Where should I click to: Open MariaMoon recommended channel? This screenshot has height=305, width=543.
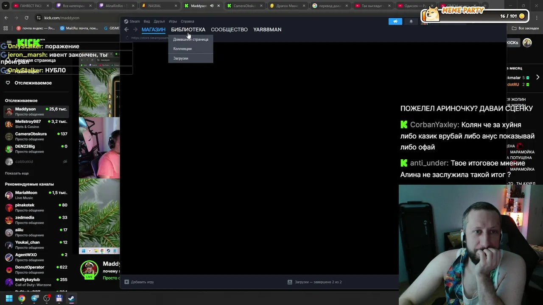pos(37,195)
